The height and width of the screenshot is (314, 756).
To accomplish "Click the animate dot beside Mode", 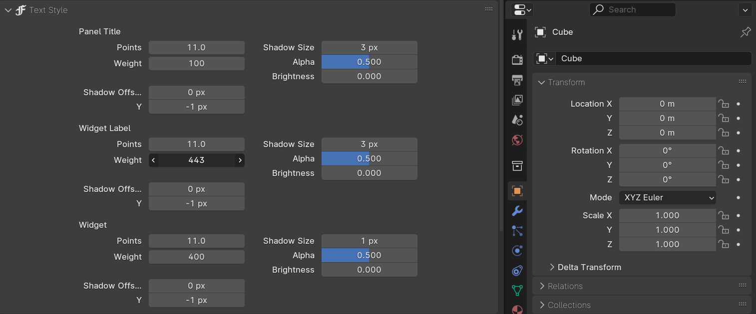I will coord(739,197).
